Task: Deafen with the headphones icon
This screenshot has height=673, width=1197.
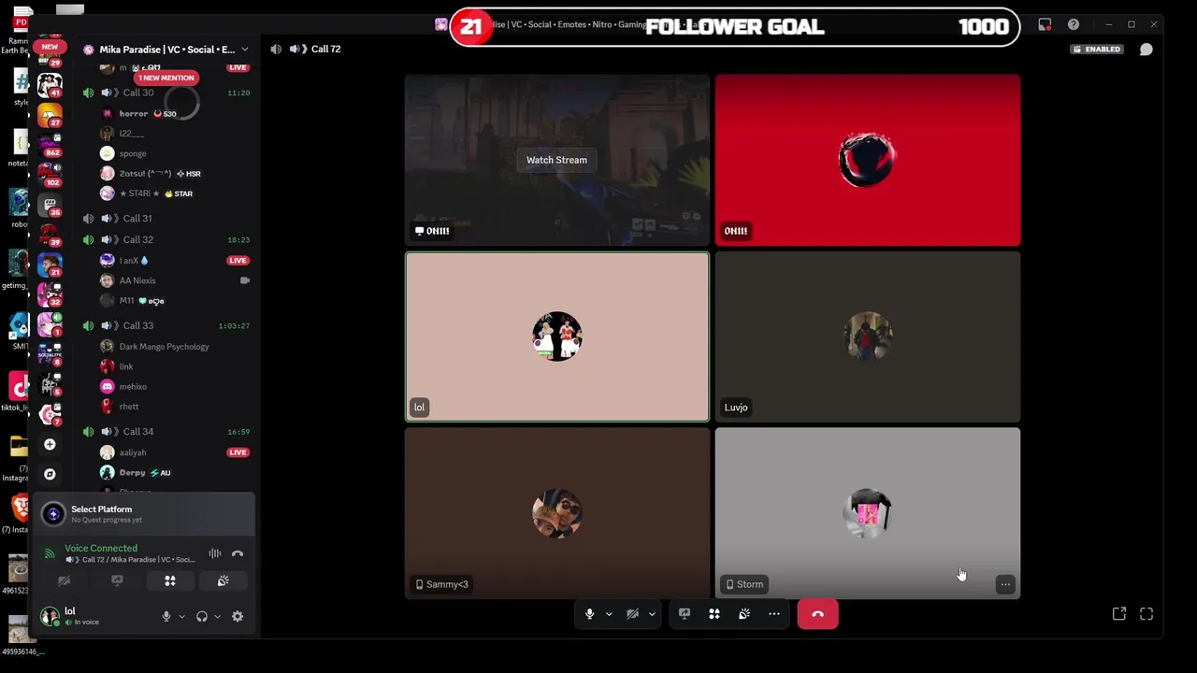Action: (x=201, y=617)
